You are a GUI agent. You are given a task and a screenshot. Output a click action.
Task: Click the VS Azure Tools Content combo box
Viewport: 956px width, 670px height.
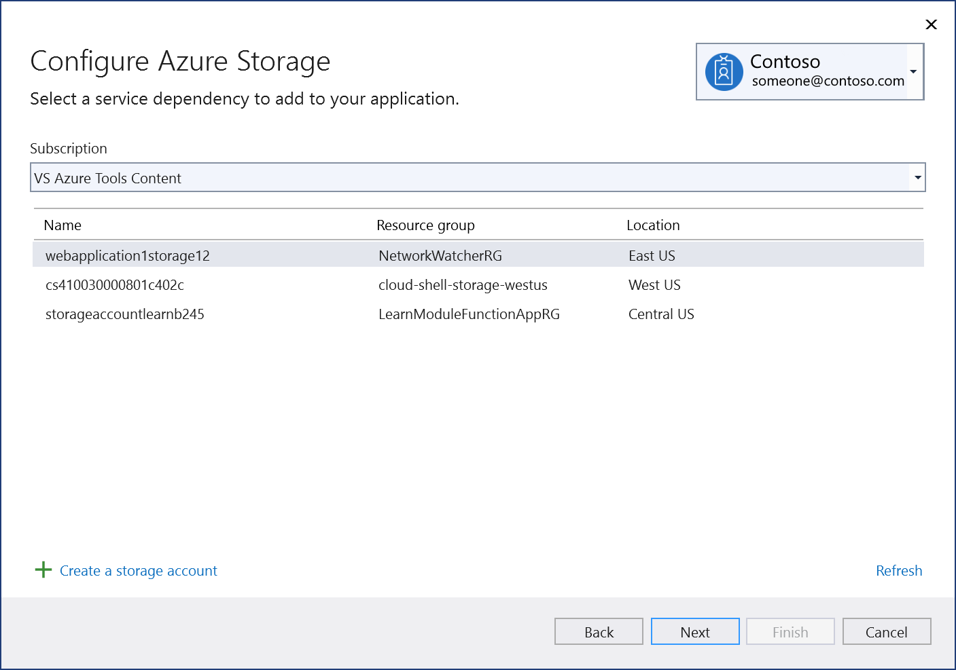click(478, 178)
